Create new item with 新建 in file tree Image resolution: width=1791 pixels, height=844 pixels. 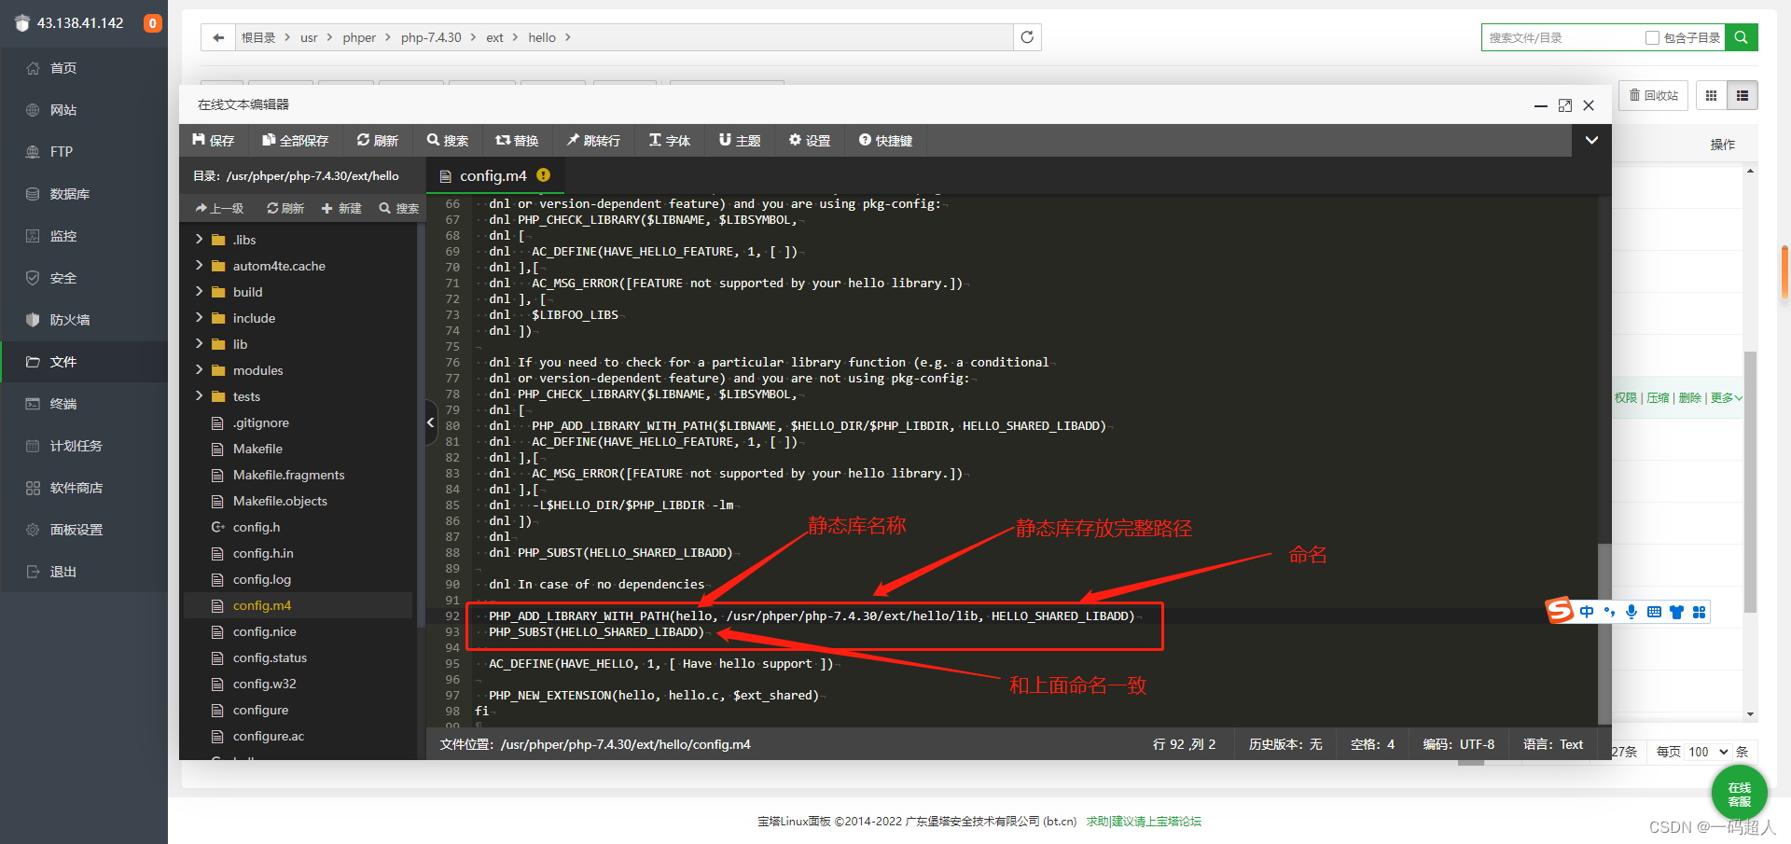click(341, 208)
